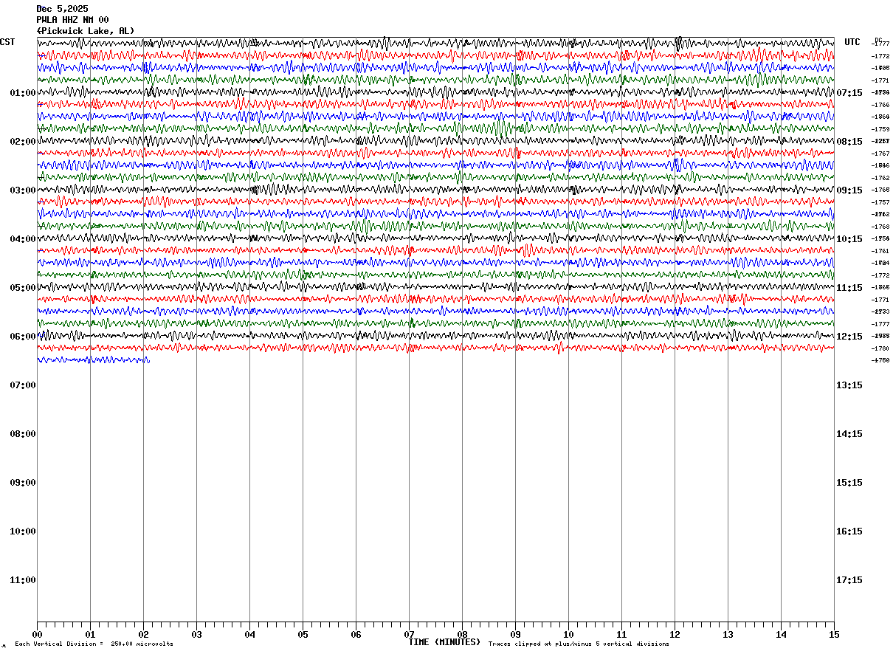Click the '04:00' CST row label
Image resolution: width=893 pixels, height=654 pixels.
pyautogui.click(x=23, y=239)
